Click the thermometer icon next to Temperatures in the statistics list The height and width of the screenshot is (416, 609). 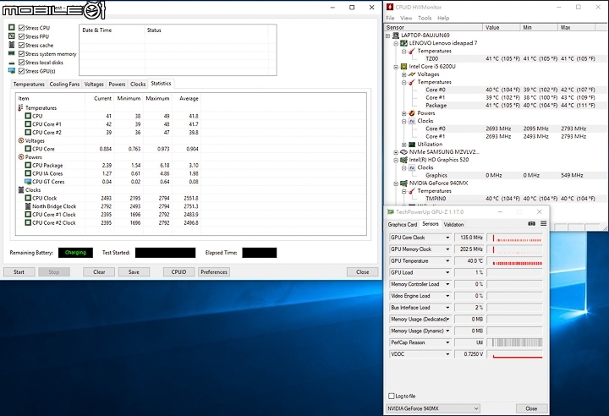pos(20,107)
